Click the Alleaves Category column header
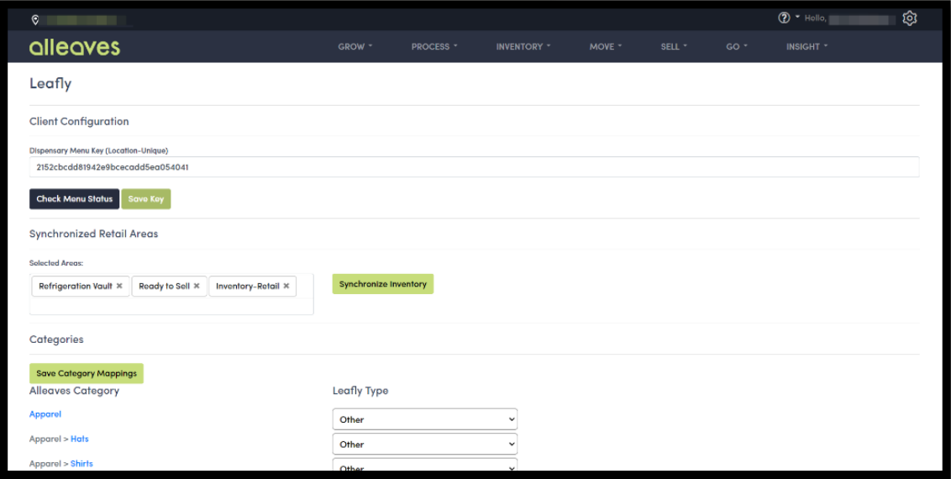Image resolution: width=951 pixels, height=479 pixels. point(74,391)
